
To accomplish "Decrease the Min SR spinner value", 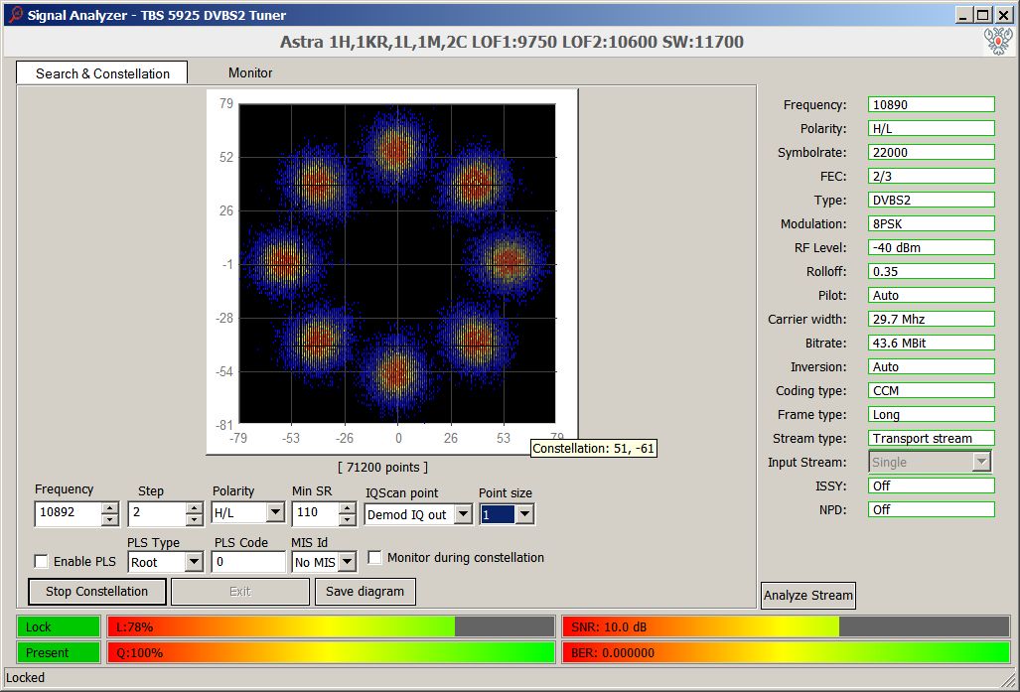I will pyautogui.click(x=348, y=519).
